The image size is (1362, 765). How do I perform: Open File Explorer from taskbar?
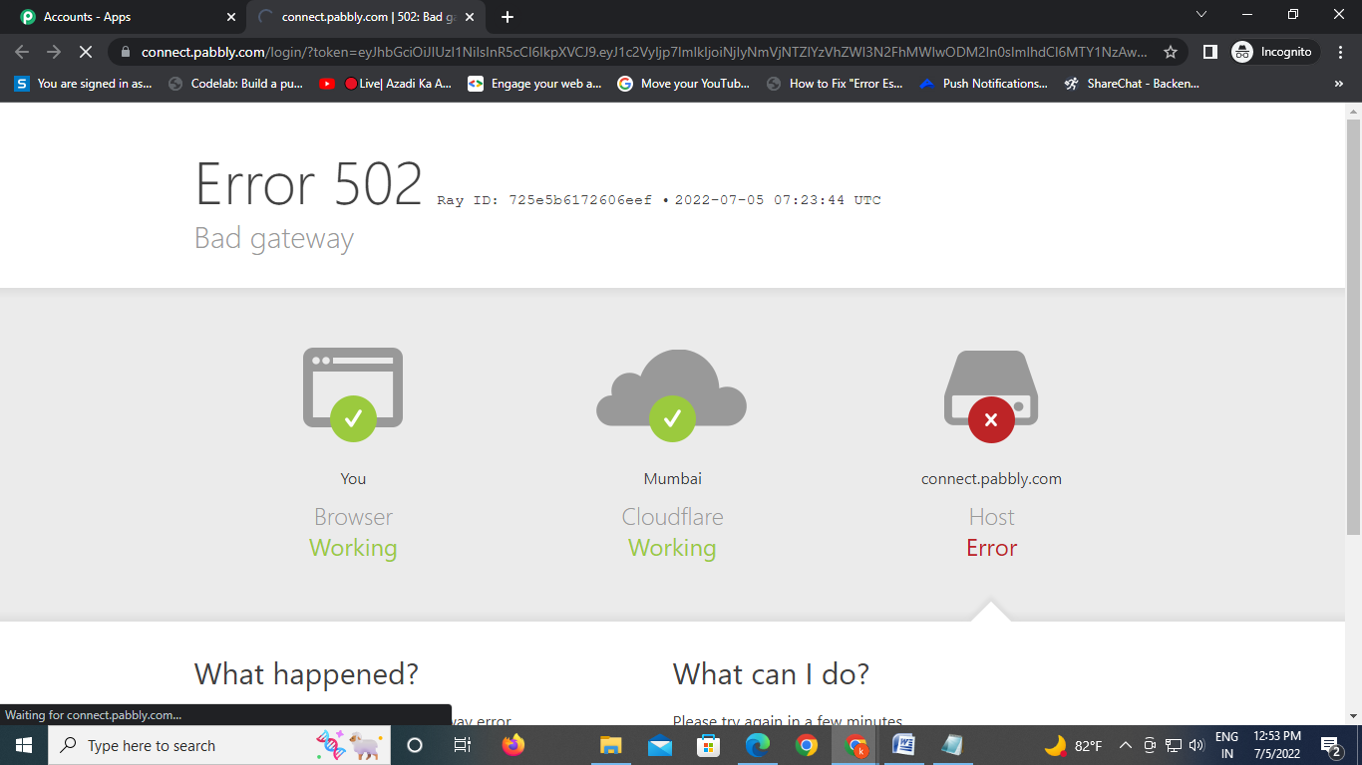[x=610, y=745]
